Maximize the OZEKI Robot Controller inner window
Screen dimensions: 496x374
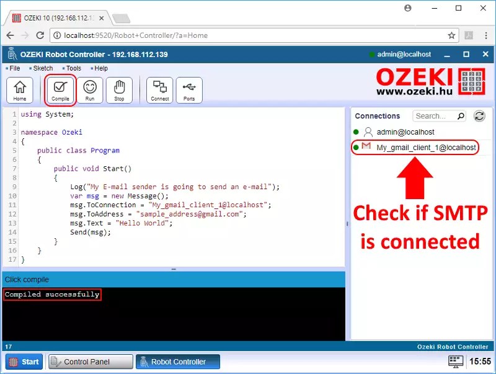coord(466,55)
